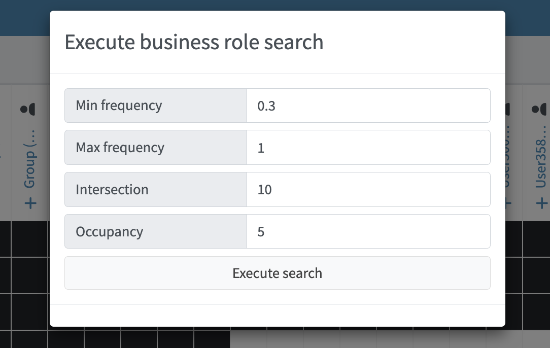
Task: Click into the Intersection input box
Action: tap(368, 190)
